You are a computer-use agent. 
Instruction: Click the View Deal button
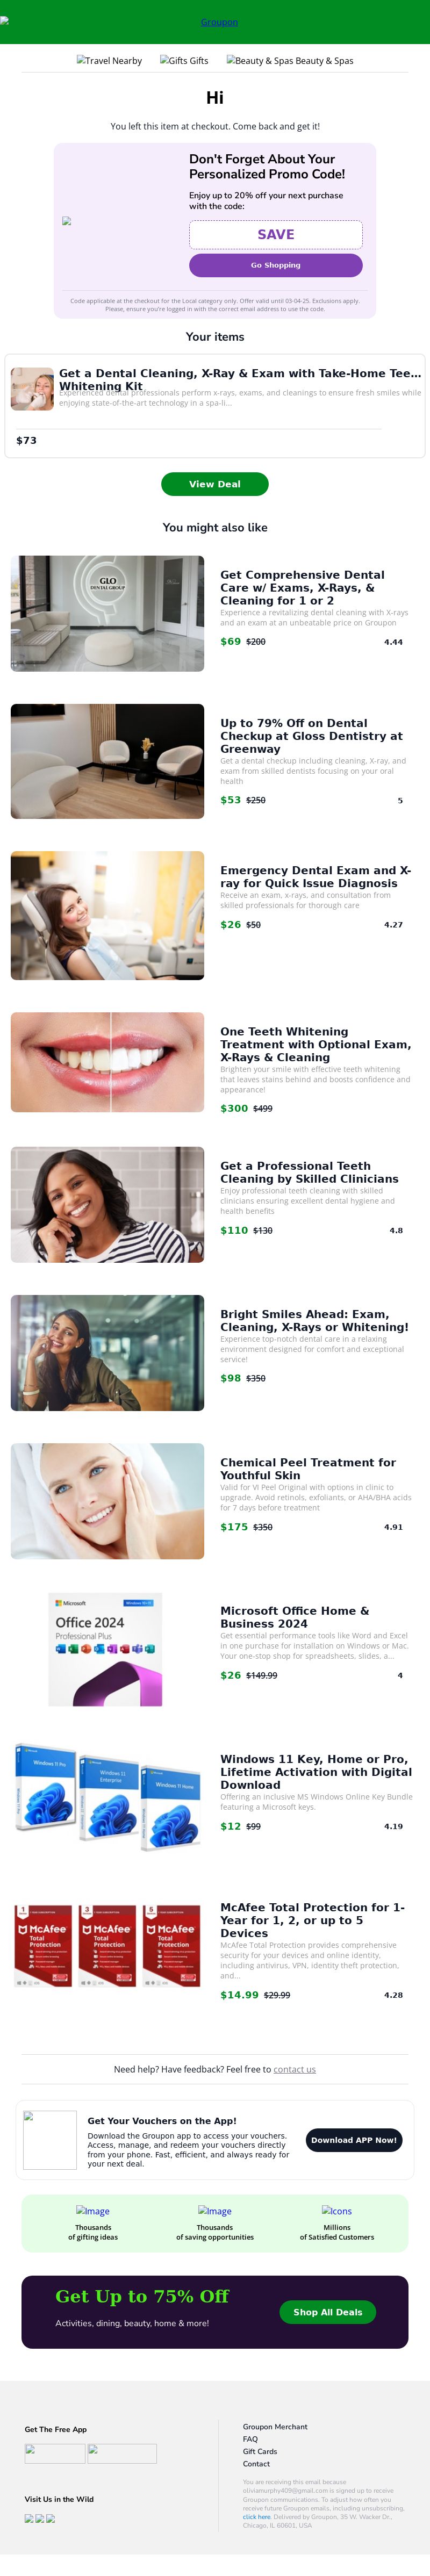pos(214,484)
